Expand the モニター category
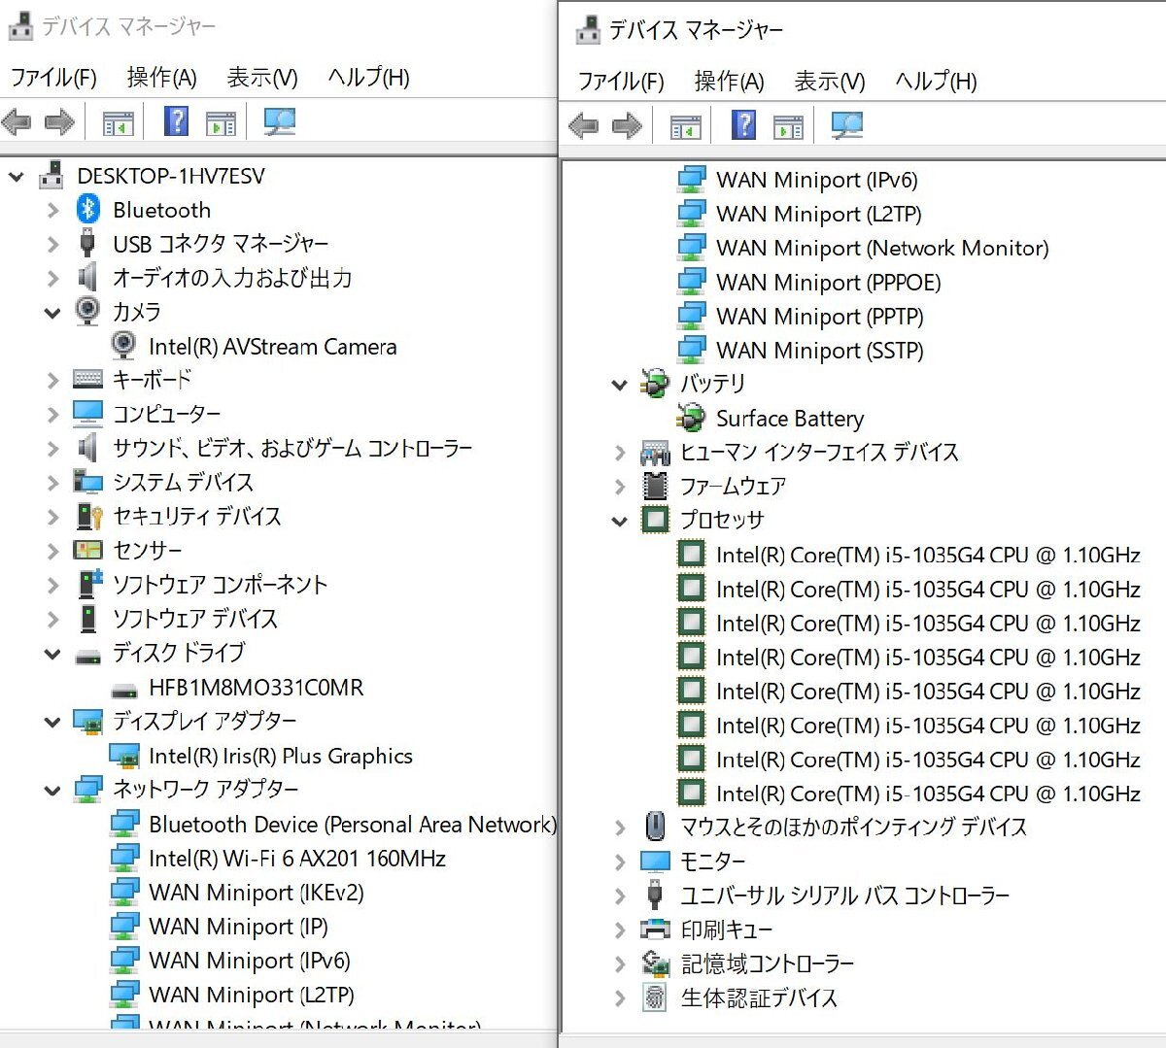This screenshot has width=1166, height=1048. point(620,862)
